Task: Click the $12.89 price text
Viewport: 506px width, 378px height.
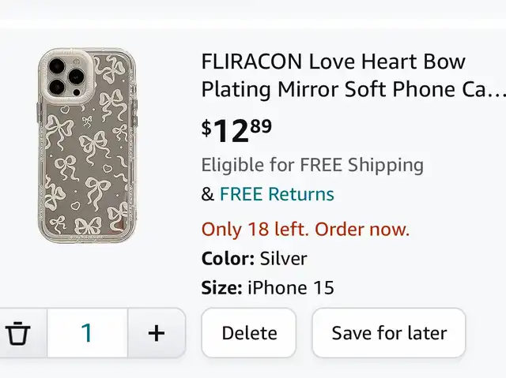Action: (236, 131)
